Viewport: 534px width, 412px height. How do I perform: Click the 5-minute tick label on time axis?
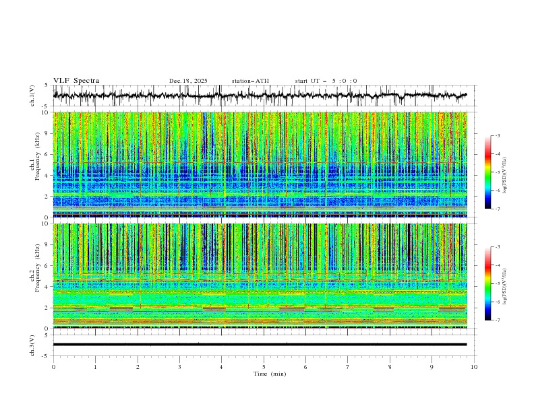click(264, 366)
